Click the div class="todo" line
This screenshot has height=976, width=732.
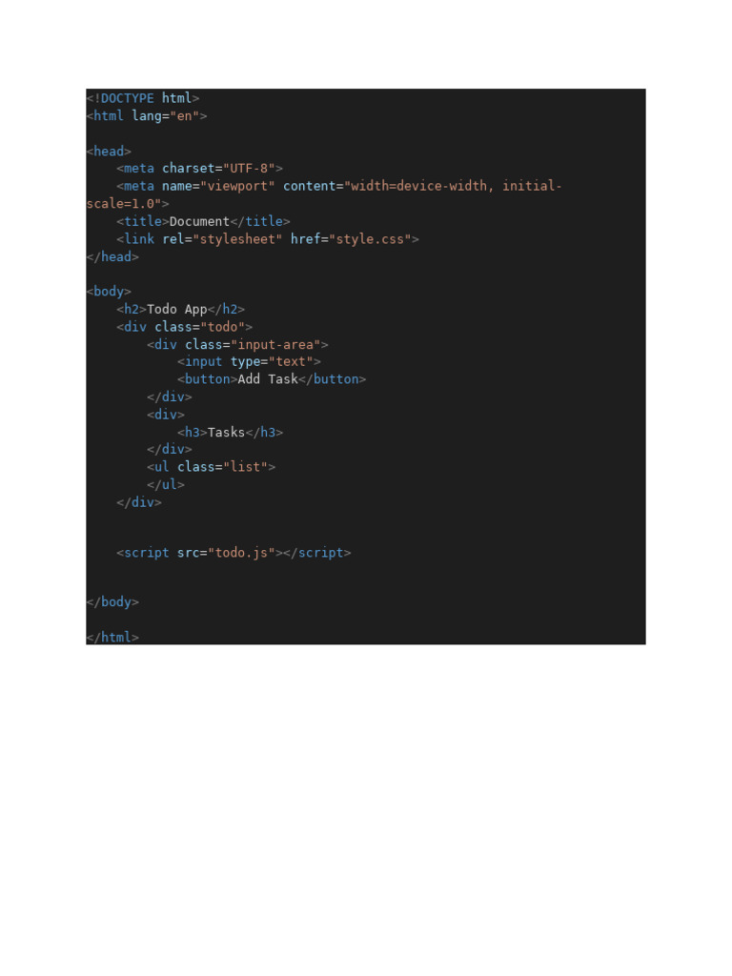pyautogui.click(x=184, y=327)
